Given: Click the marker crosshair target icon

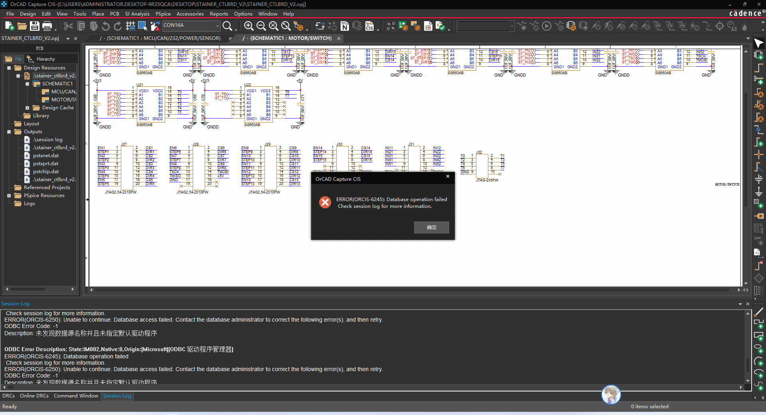Looking at the screenshot, I should pyautogui.click(x=720, y=26).
